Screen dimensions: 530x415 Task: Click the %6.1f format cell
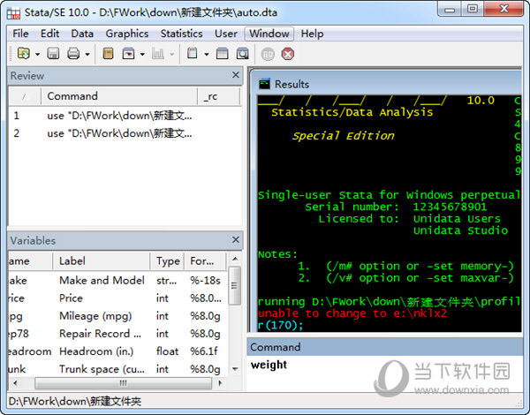(x=204, y=351)
